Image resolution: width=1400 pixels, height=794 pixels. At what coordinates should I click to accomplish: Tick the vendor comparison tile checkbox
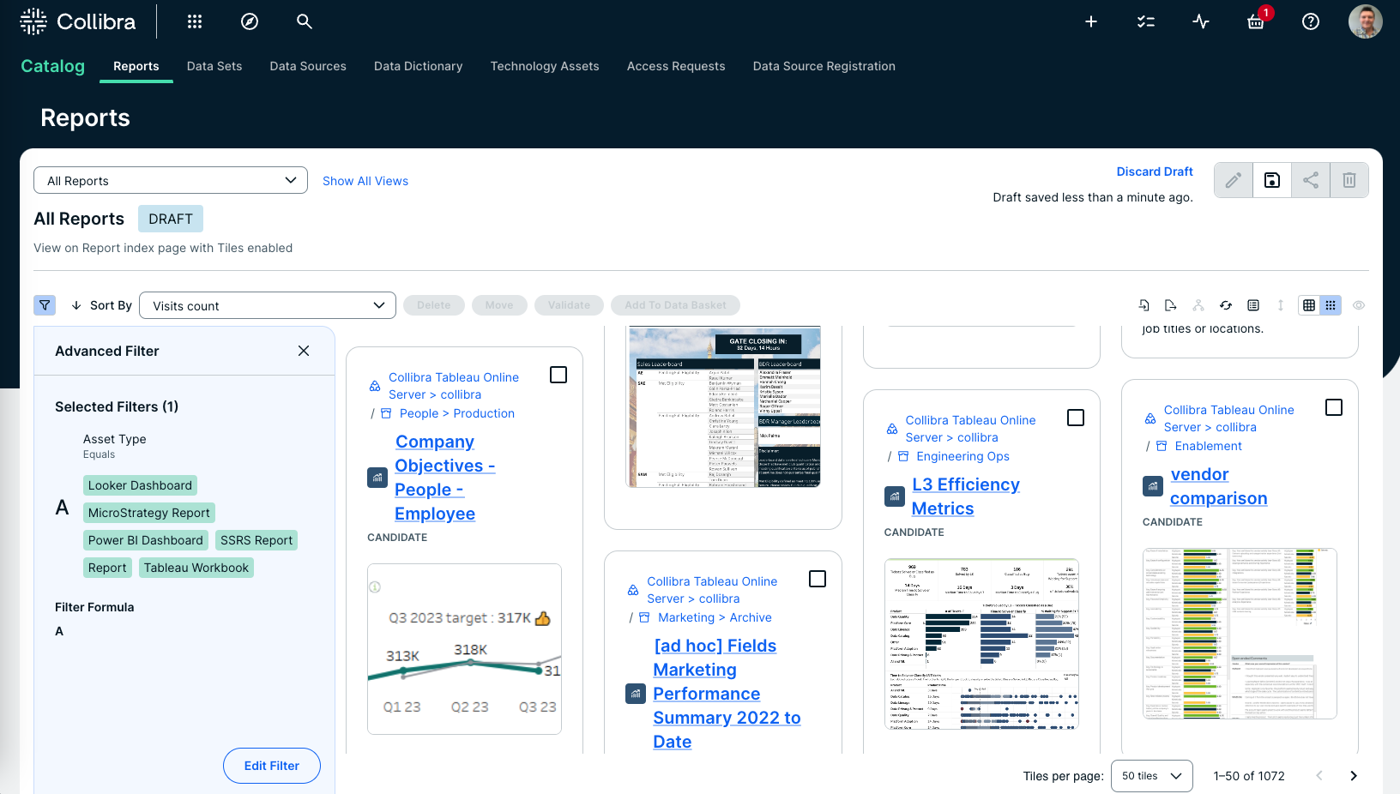(x=1334, y=407)
